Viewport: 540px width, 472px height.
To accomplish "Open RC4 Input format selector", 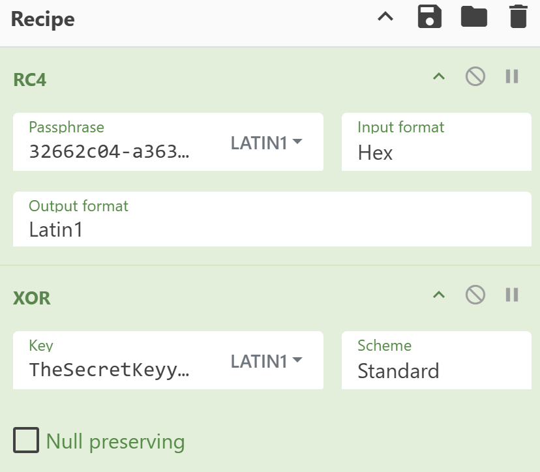I will [x=436, y=152].
